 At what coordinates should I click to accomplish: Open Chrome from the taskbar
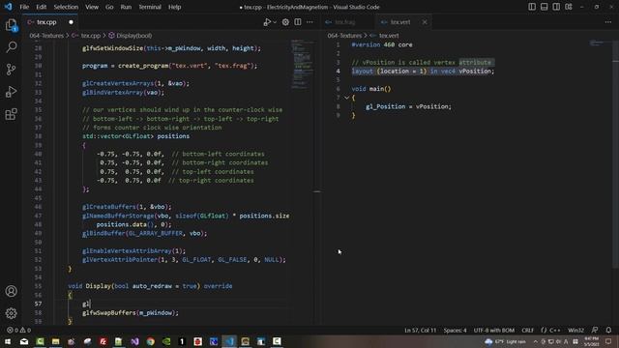[x=151, y=341]
